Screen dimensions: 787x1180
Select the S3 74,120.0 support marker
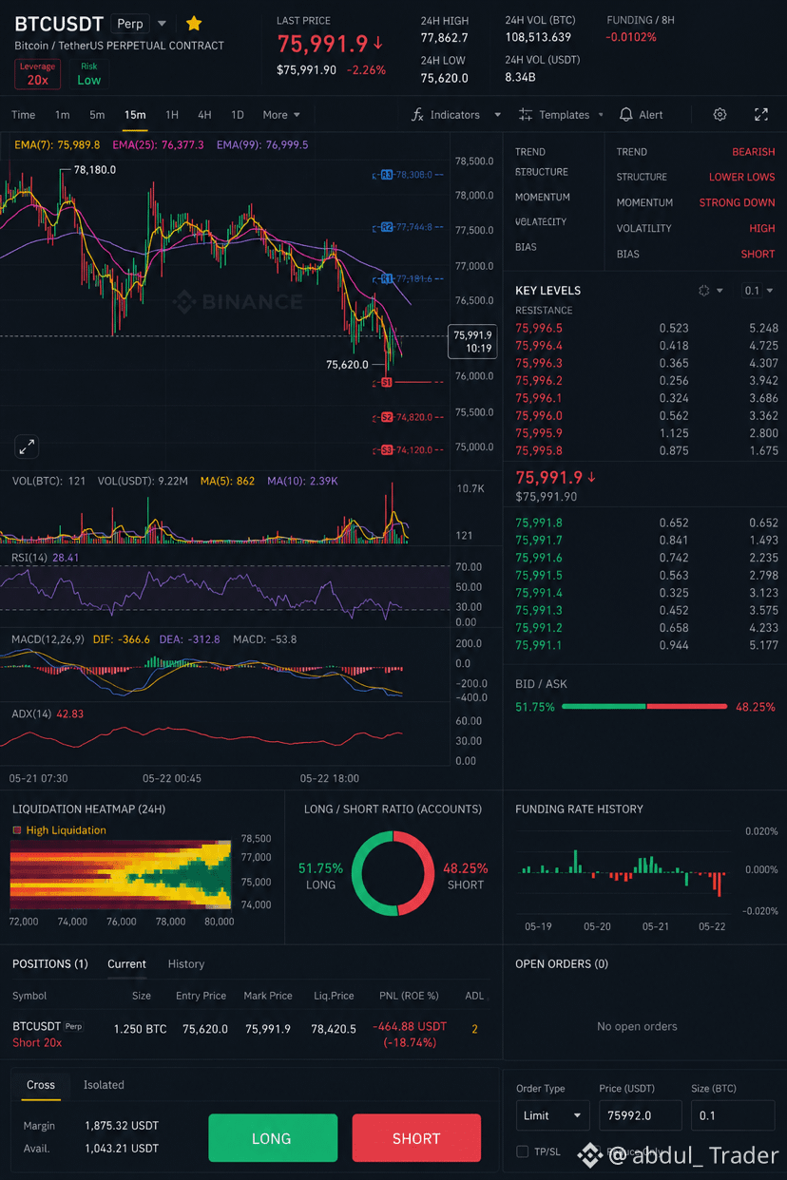tap(407, 450)
